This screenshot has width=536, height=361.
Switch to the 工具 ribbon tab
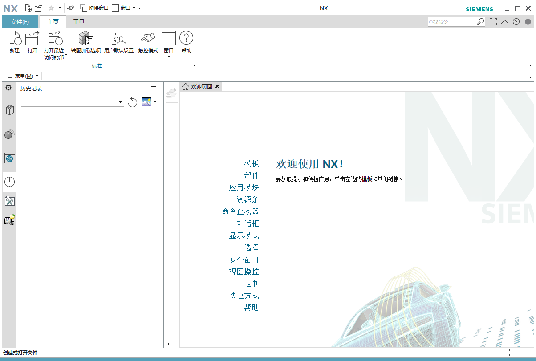click(x=79, y=22)
